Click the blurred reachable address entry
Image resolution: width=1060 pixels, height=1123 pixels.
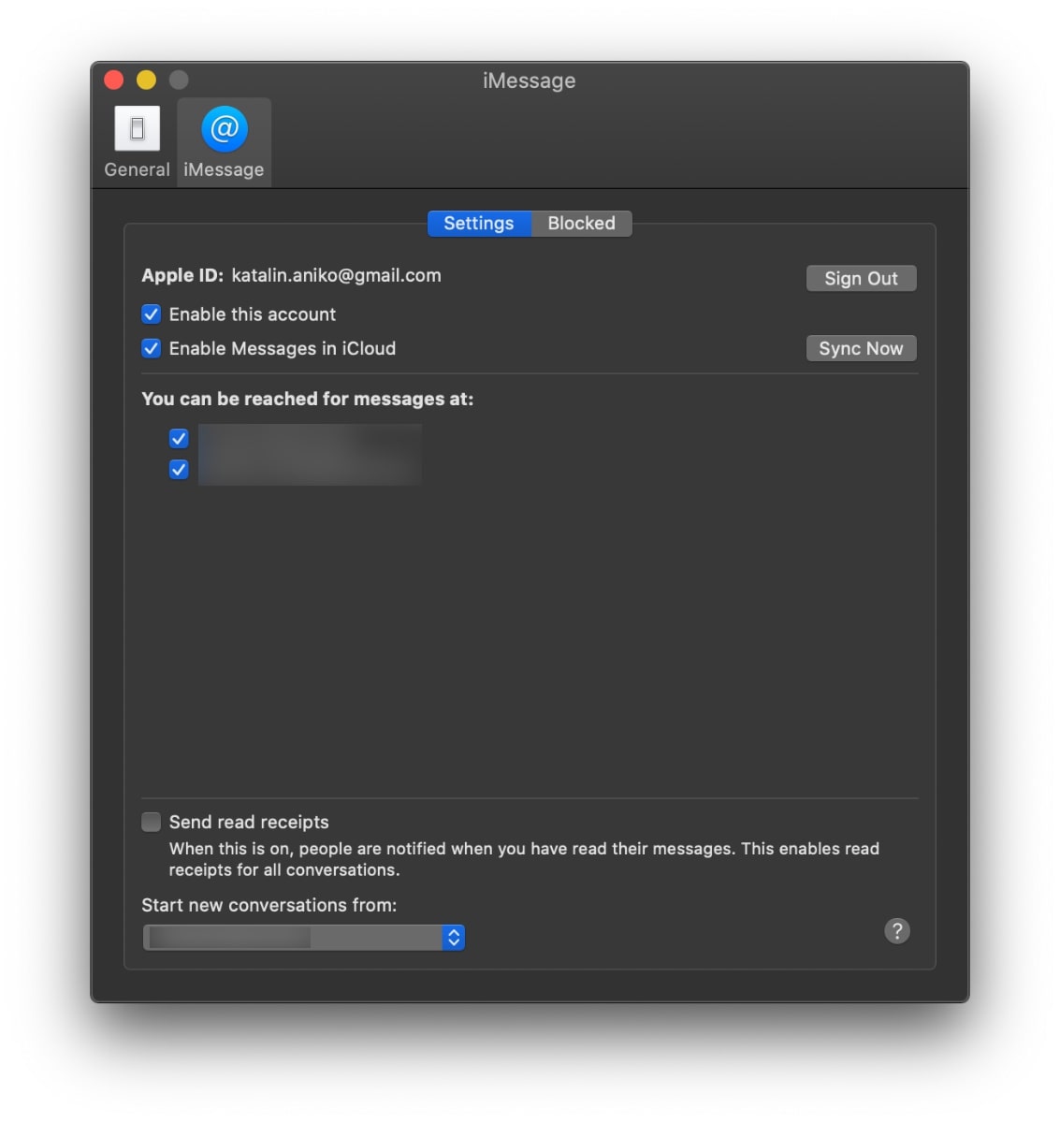(309, 454)
